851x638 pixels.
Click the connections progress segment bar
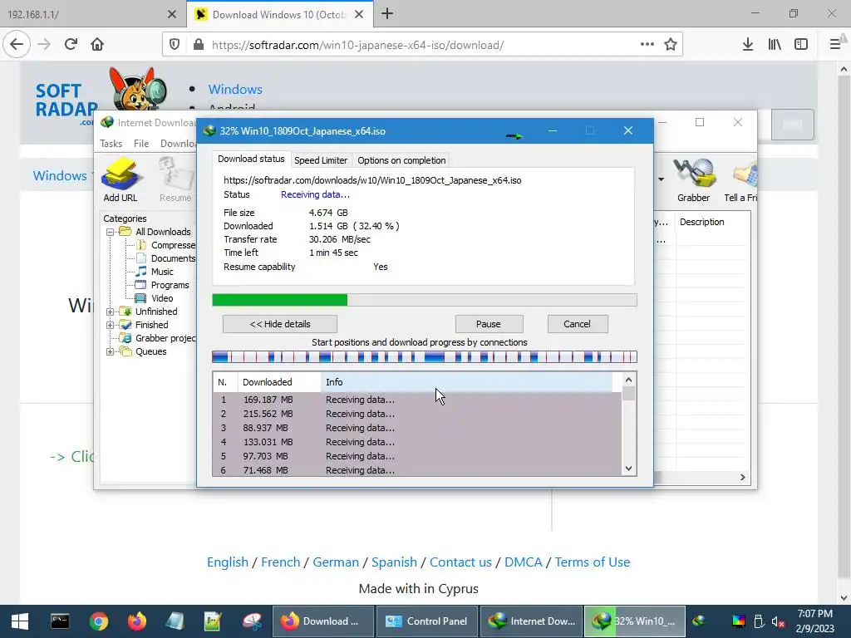click(x=425, y=357)
